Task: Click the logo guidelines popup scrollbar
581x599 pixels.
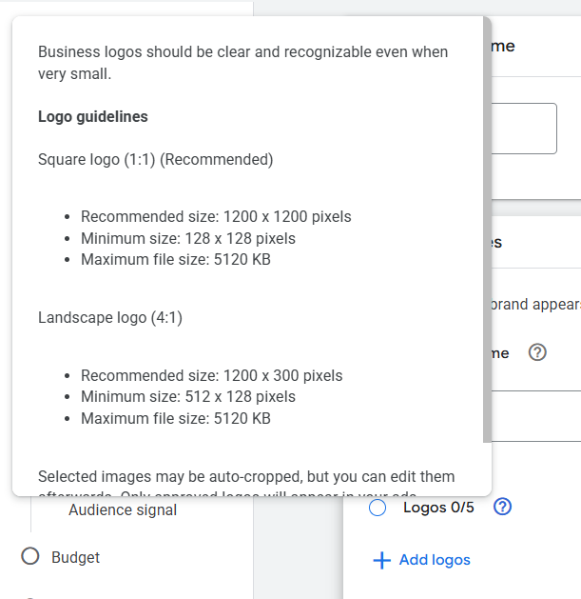Action: 487,229
